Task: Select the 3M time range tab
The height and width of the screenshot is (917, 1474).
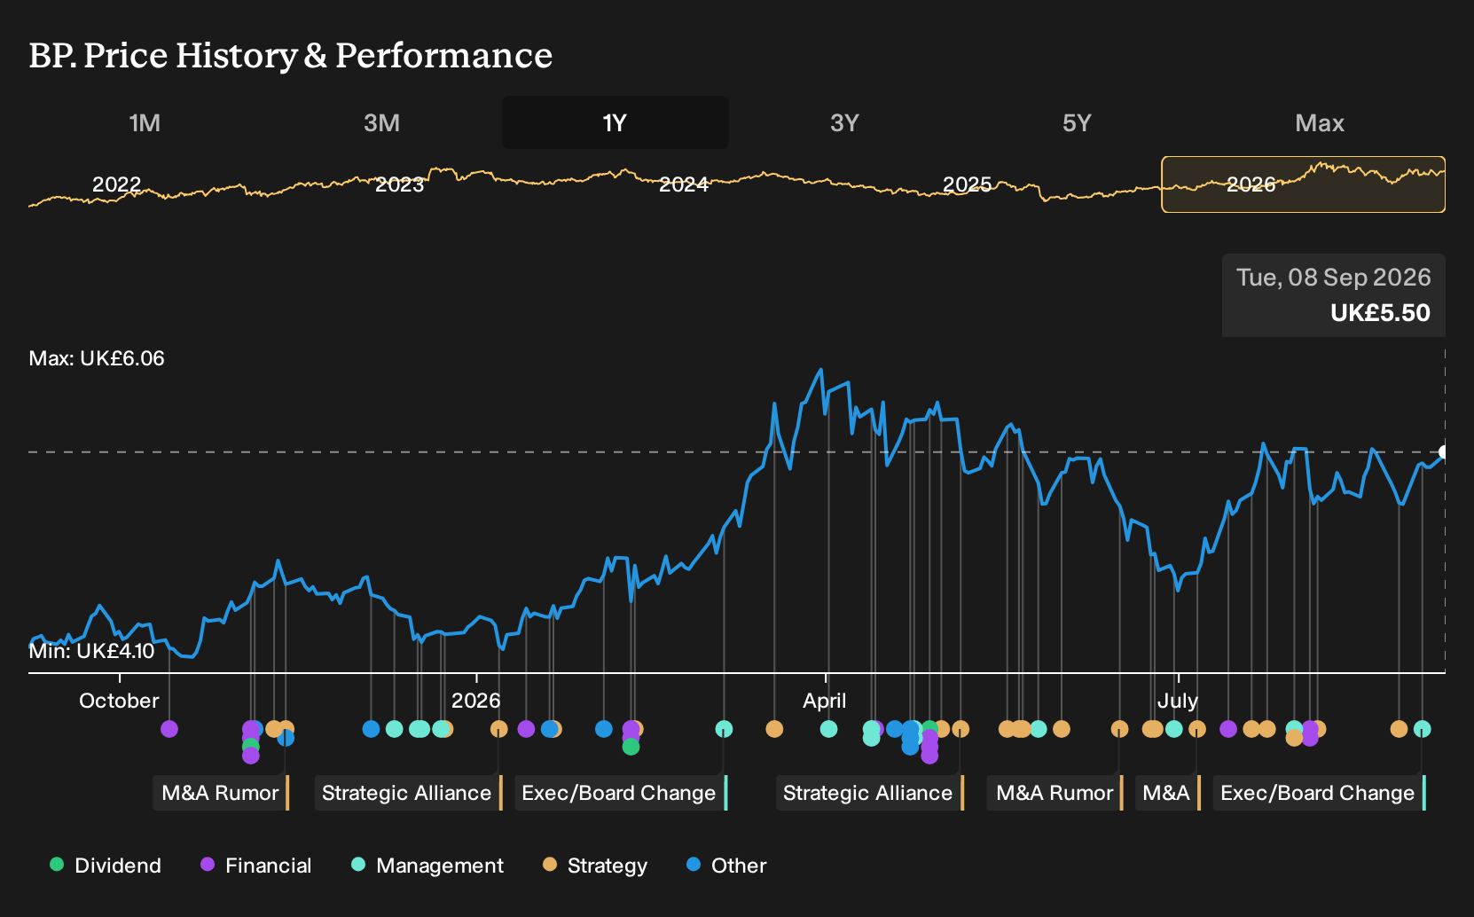Action: click(x=381, y=122)
